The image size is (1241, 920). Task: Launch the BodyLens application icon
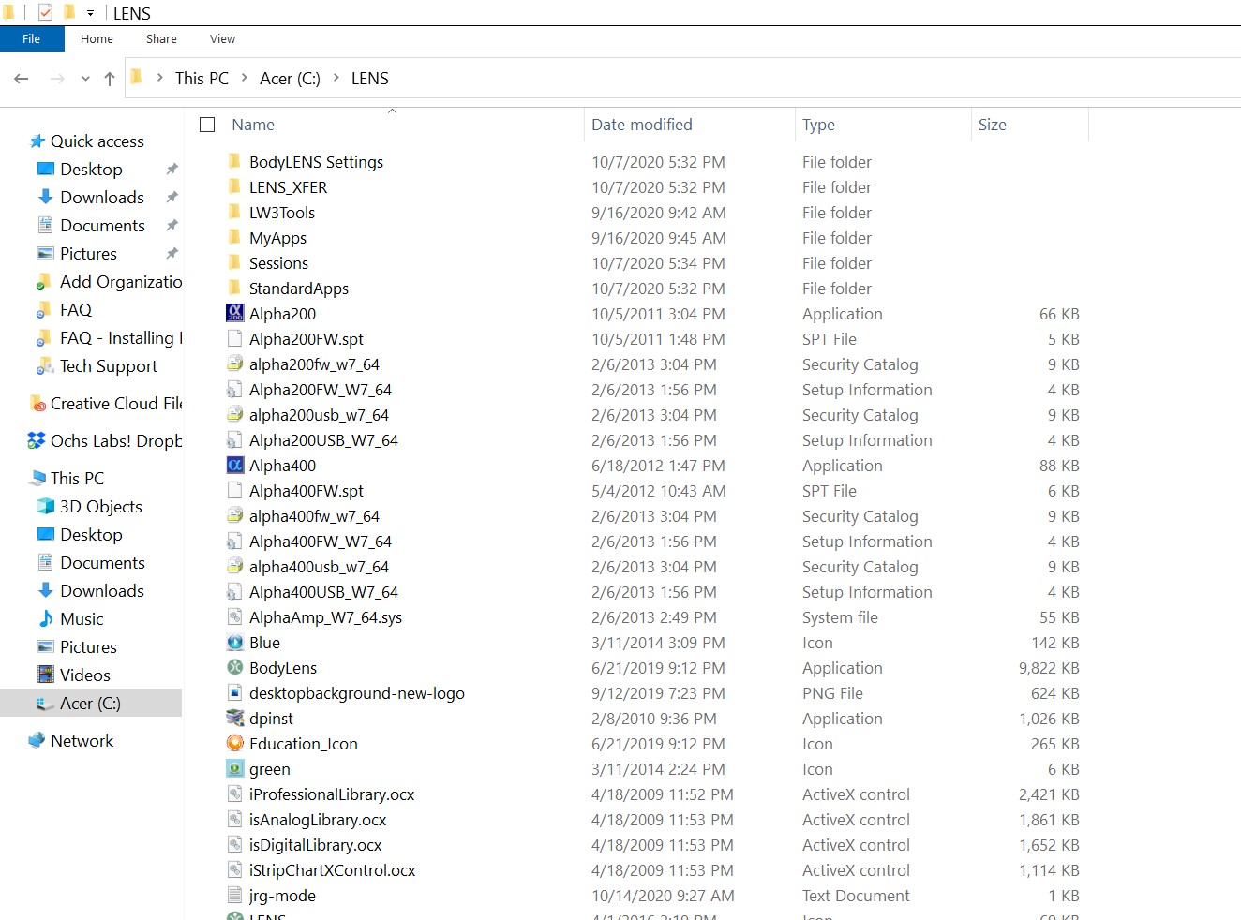tap(235, 667)
